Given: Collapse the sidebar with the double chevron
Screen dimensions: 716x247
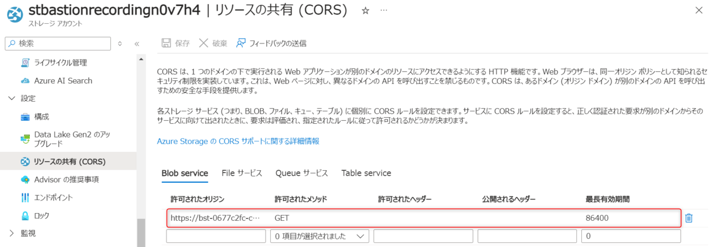Looking at the screenshot, I should (137, 43).
